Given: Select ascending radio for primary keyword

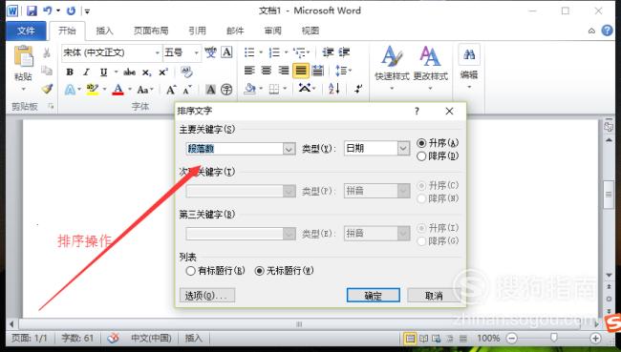Looking at the screenshot, I should click(421, 143).
